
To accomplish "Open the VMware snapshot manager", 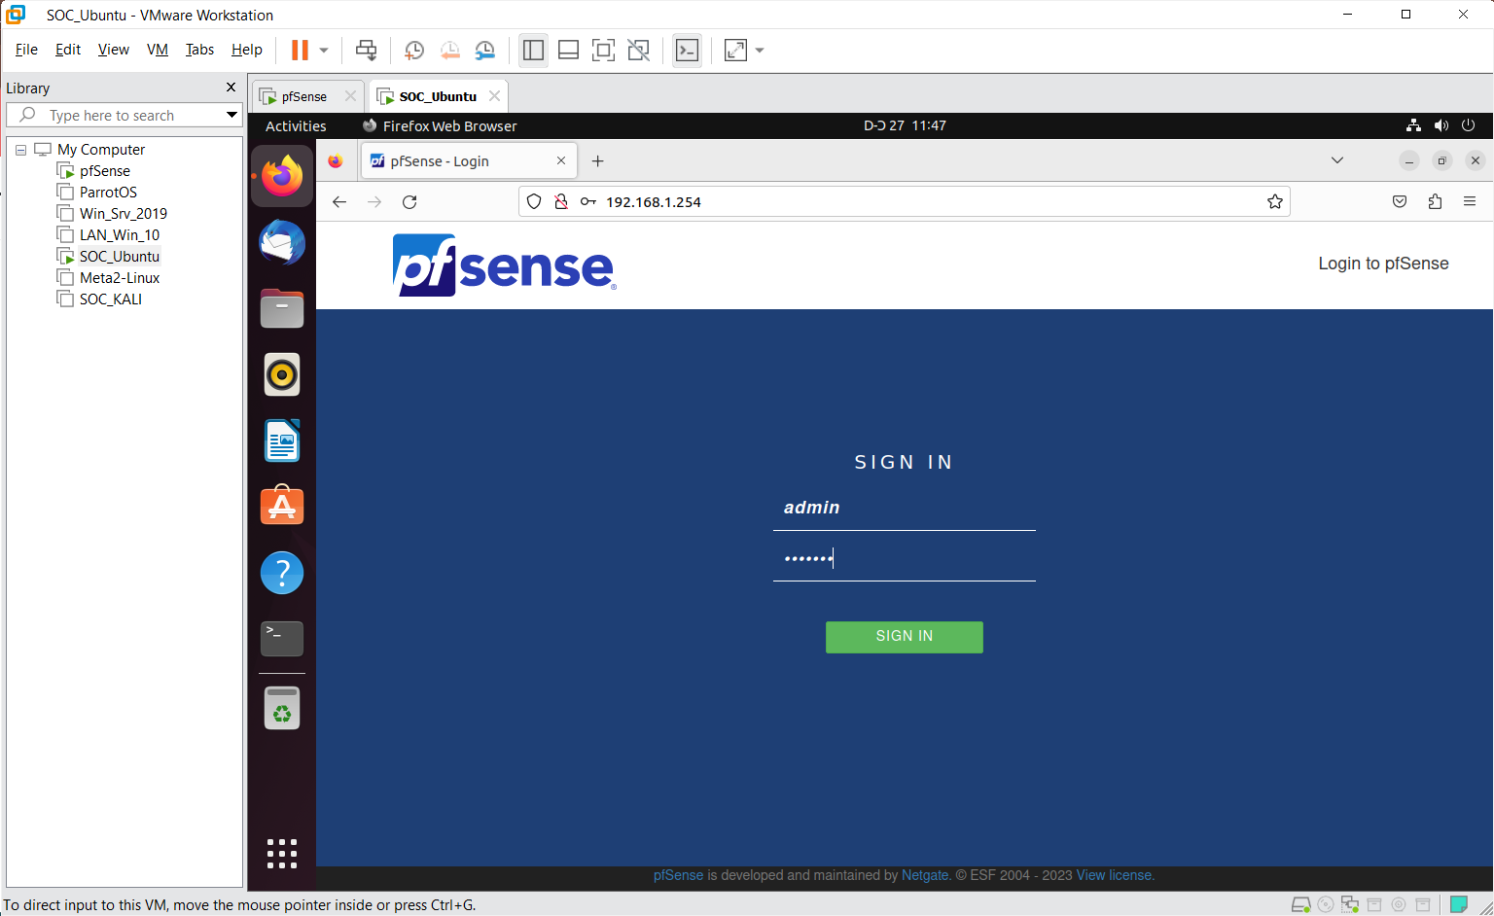I will (x=484, y=51).
